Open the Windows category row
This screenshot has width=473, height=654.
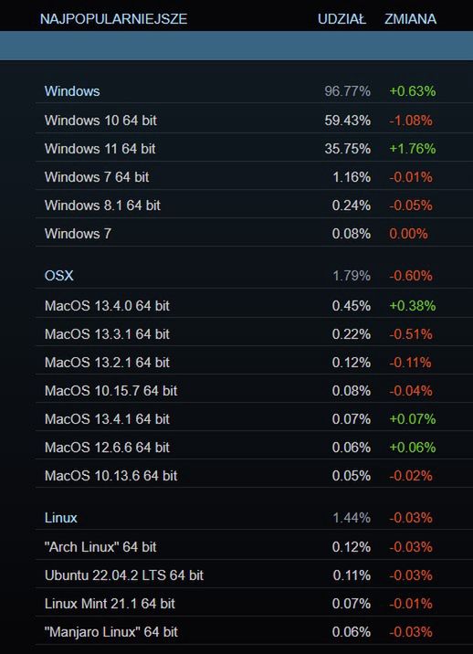254,91
